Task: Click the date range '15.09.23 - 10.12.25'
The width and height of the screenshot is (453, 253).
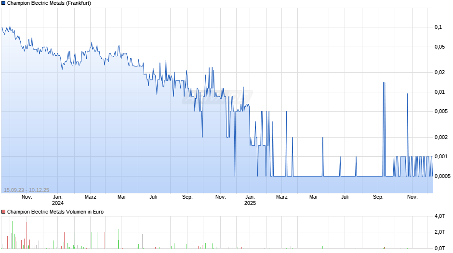Action: [x=27, y=190]
